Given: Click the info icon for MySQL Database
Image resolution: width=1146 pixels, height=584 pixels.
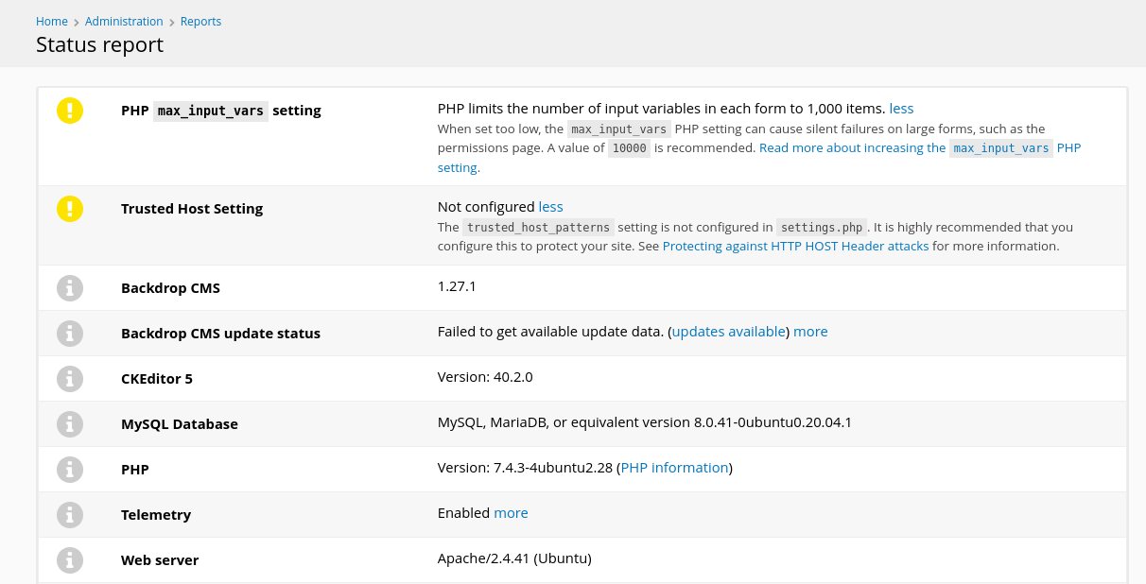Looking at the screenshot, I should point(70,424).
